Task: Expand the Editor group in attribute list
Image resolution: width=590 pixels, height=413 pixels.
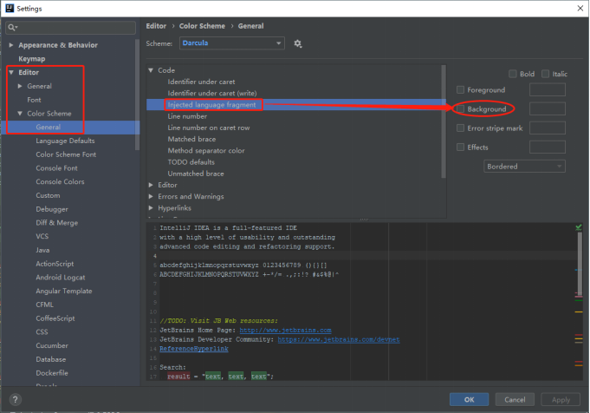Action: click(151, 185)
